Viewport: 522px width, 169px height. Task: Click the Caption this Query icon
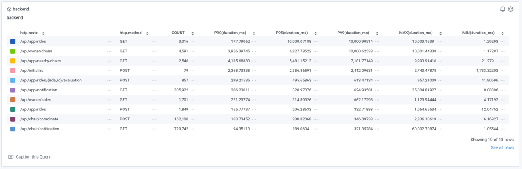[x=11, y=156]
